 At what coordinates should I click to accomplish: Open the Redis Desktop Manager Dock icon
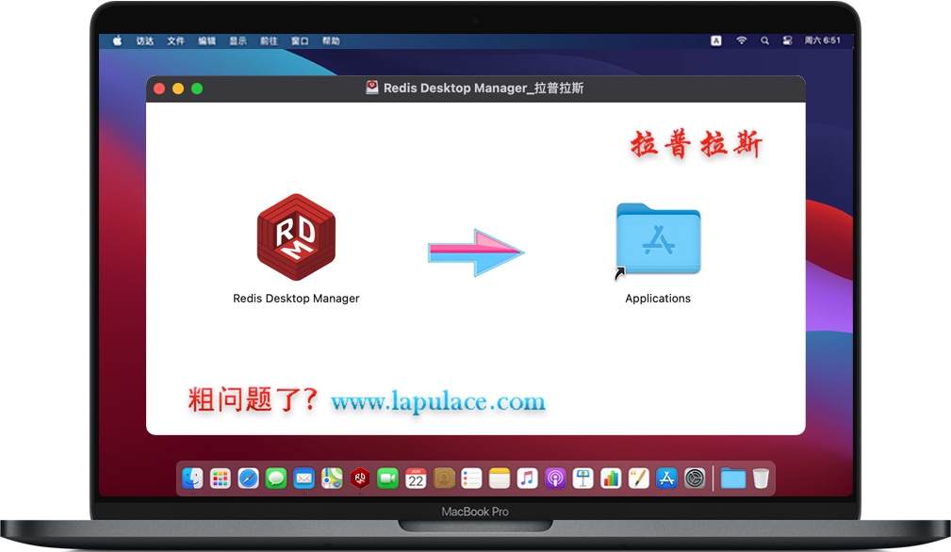tap(359, 478)
